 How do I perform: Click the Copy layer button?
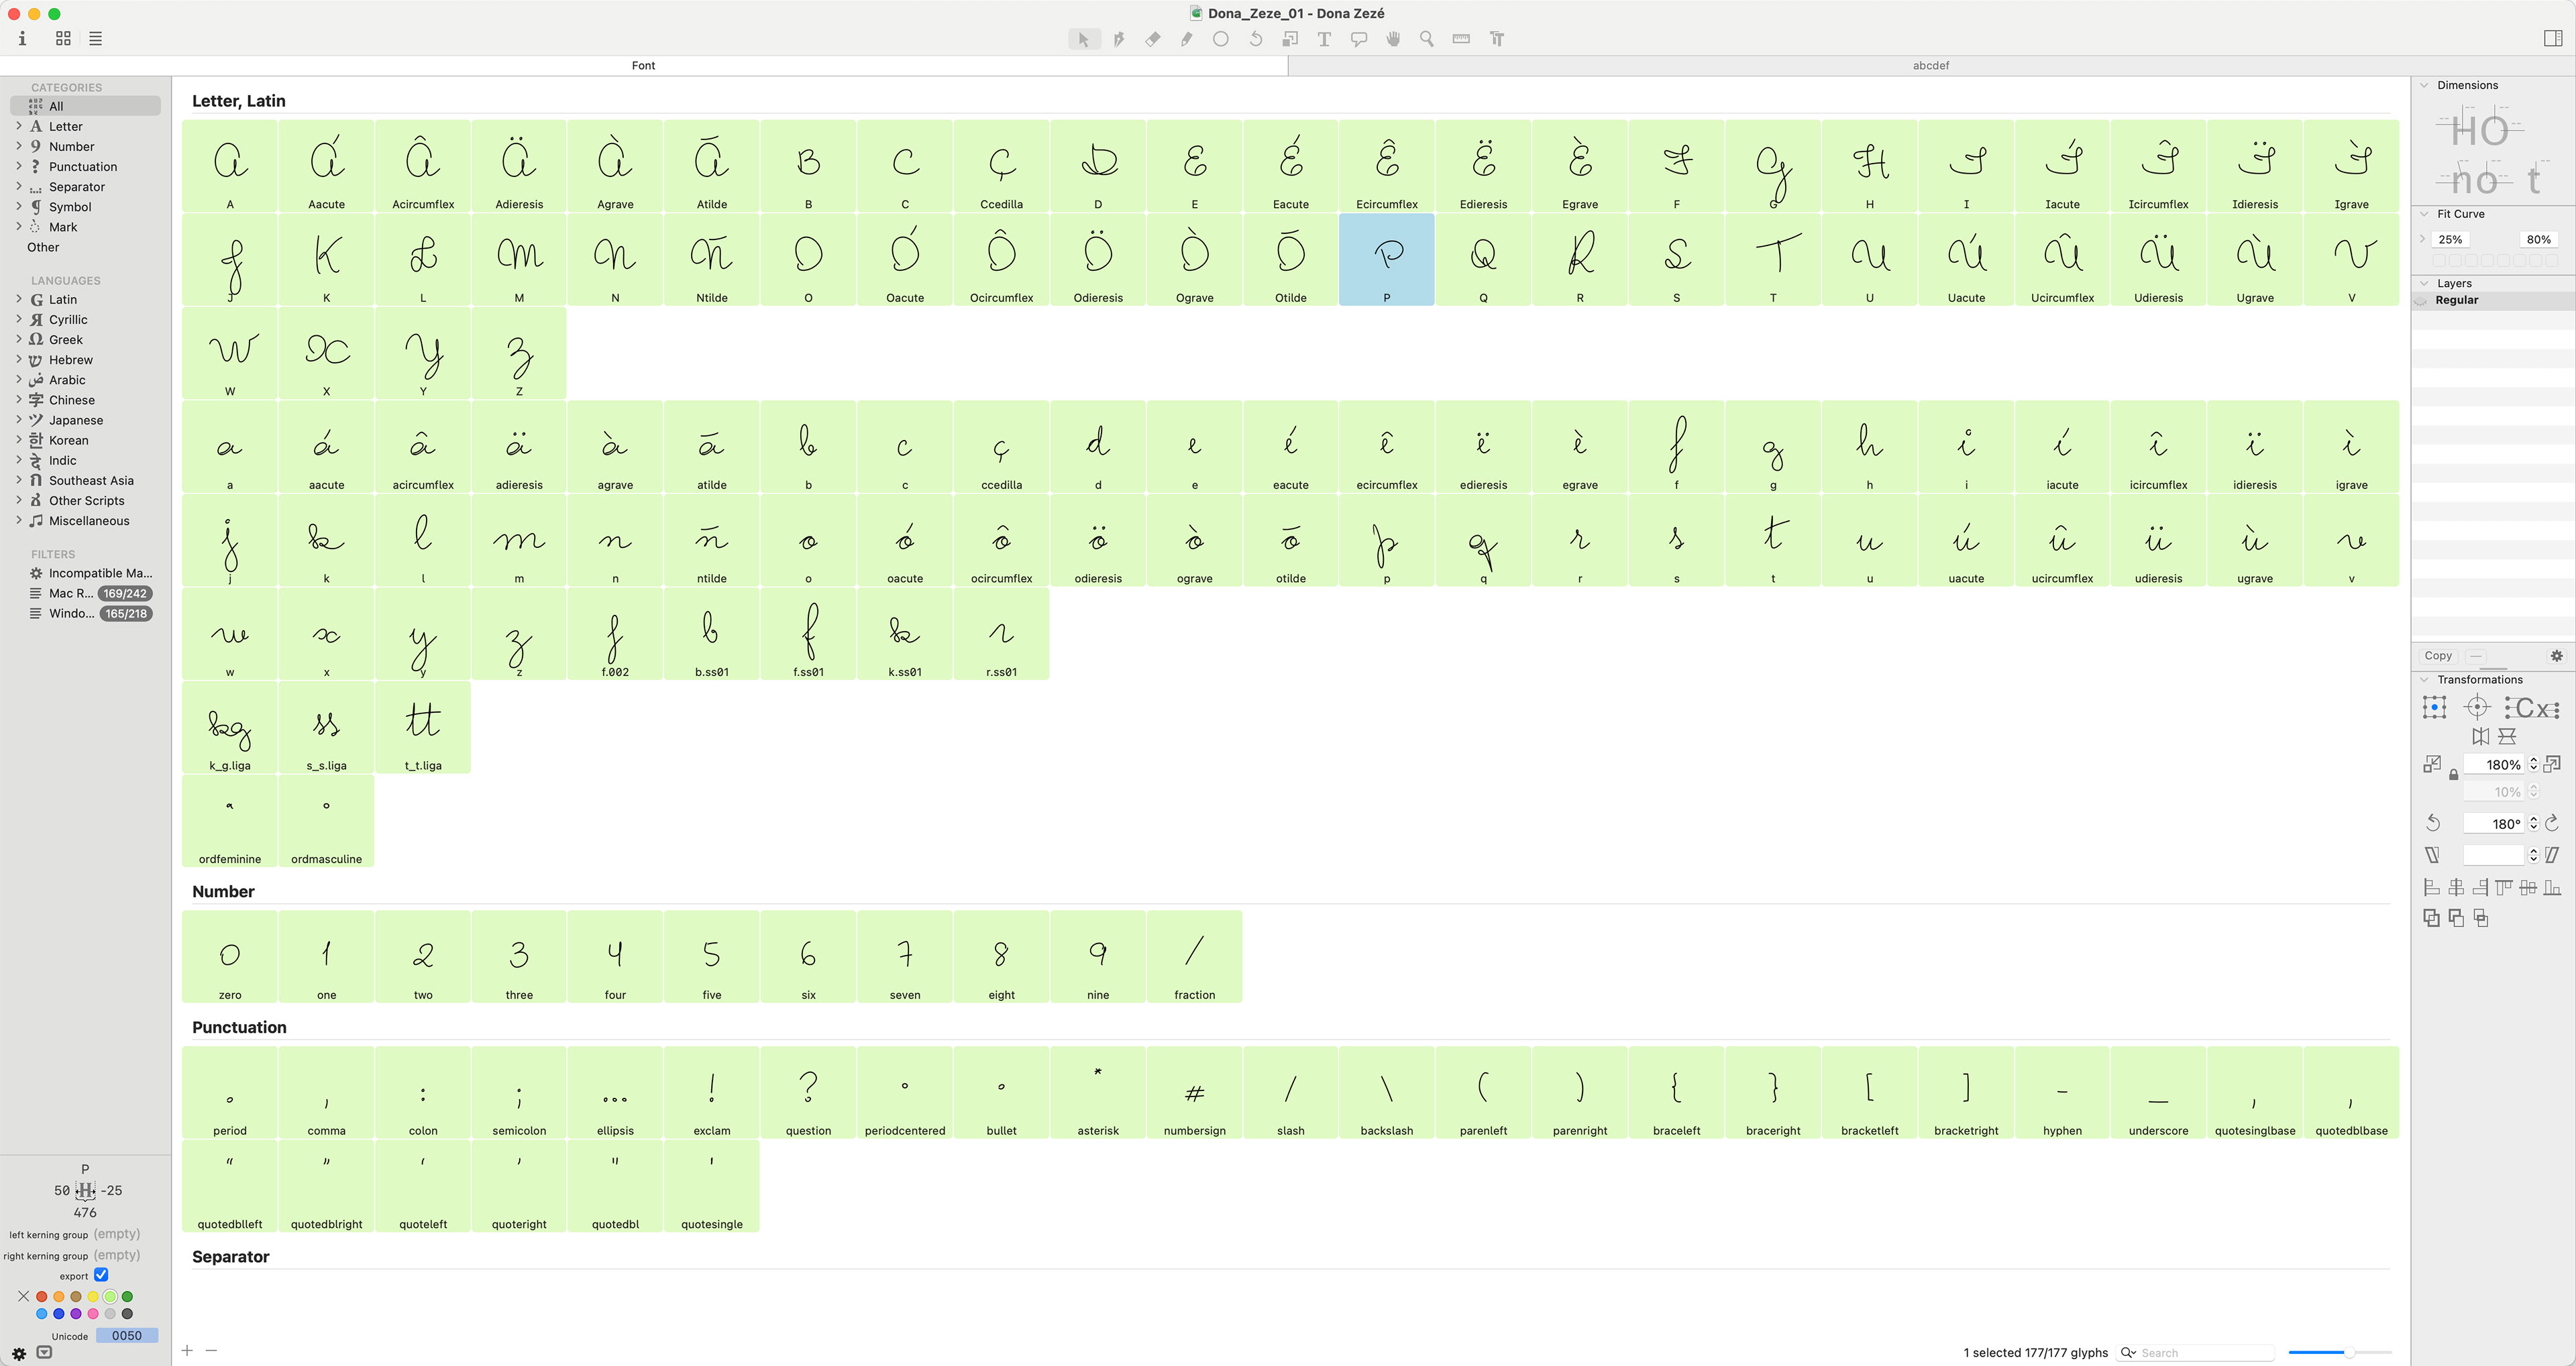point(2438,656)
